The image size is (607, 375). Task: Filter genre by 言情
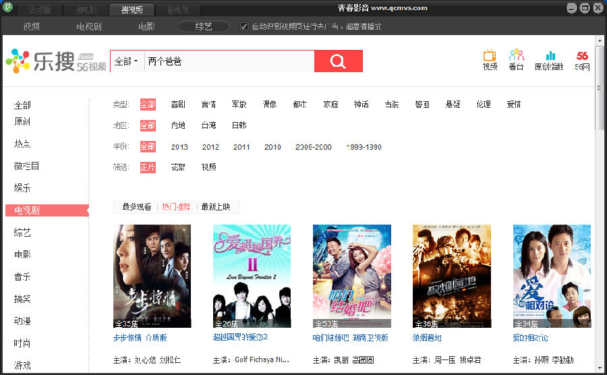[x=208, y=105]
